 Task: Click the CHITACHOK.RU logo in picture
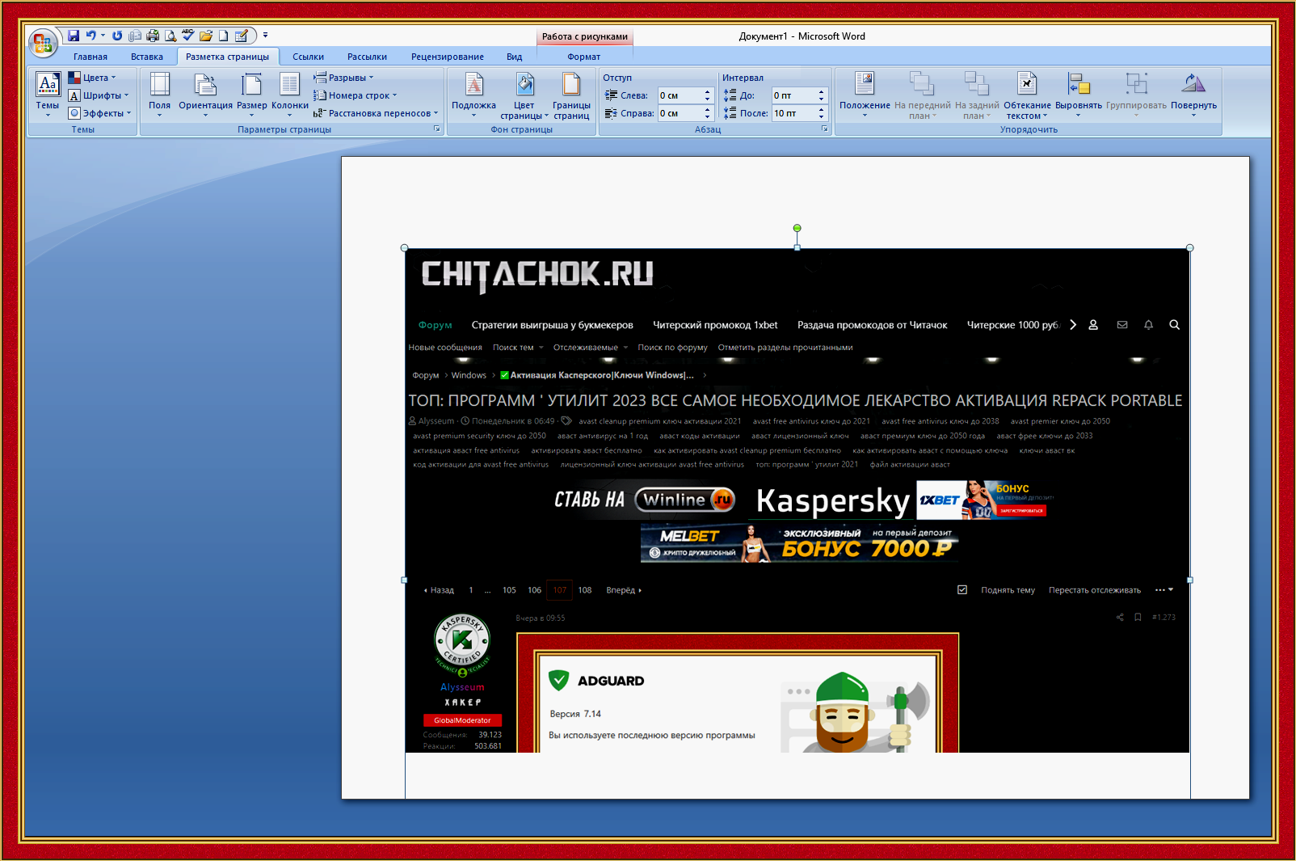pyautogui.click(x=537, y=274)
